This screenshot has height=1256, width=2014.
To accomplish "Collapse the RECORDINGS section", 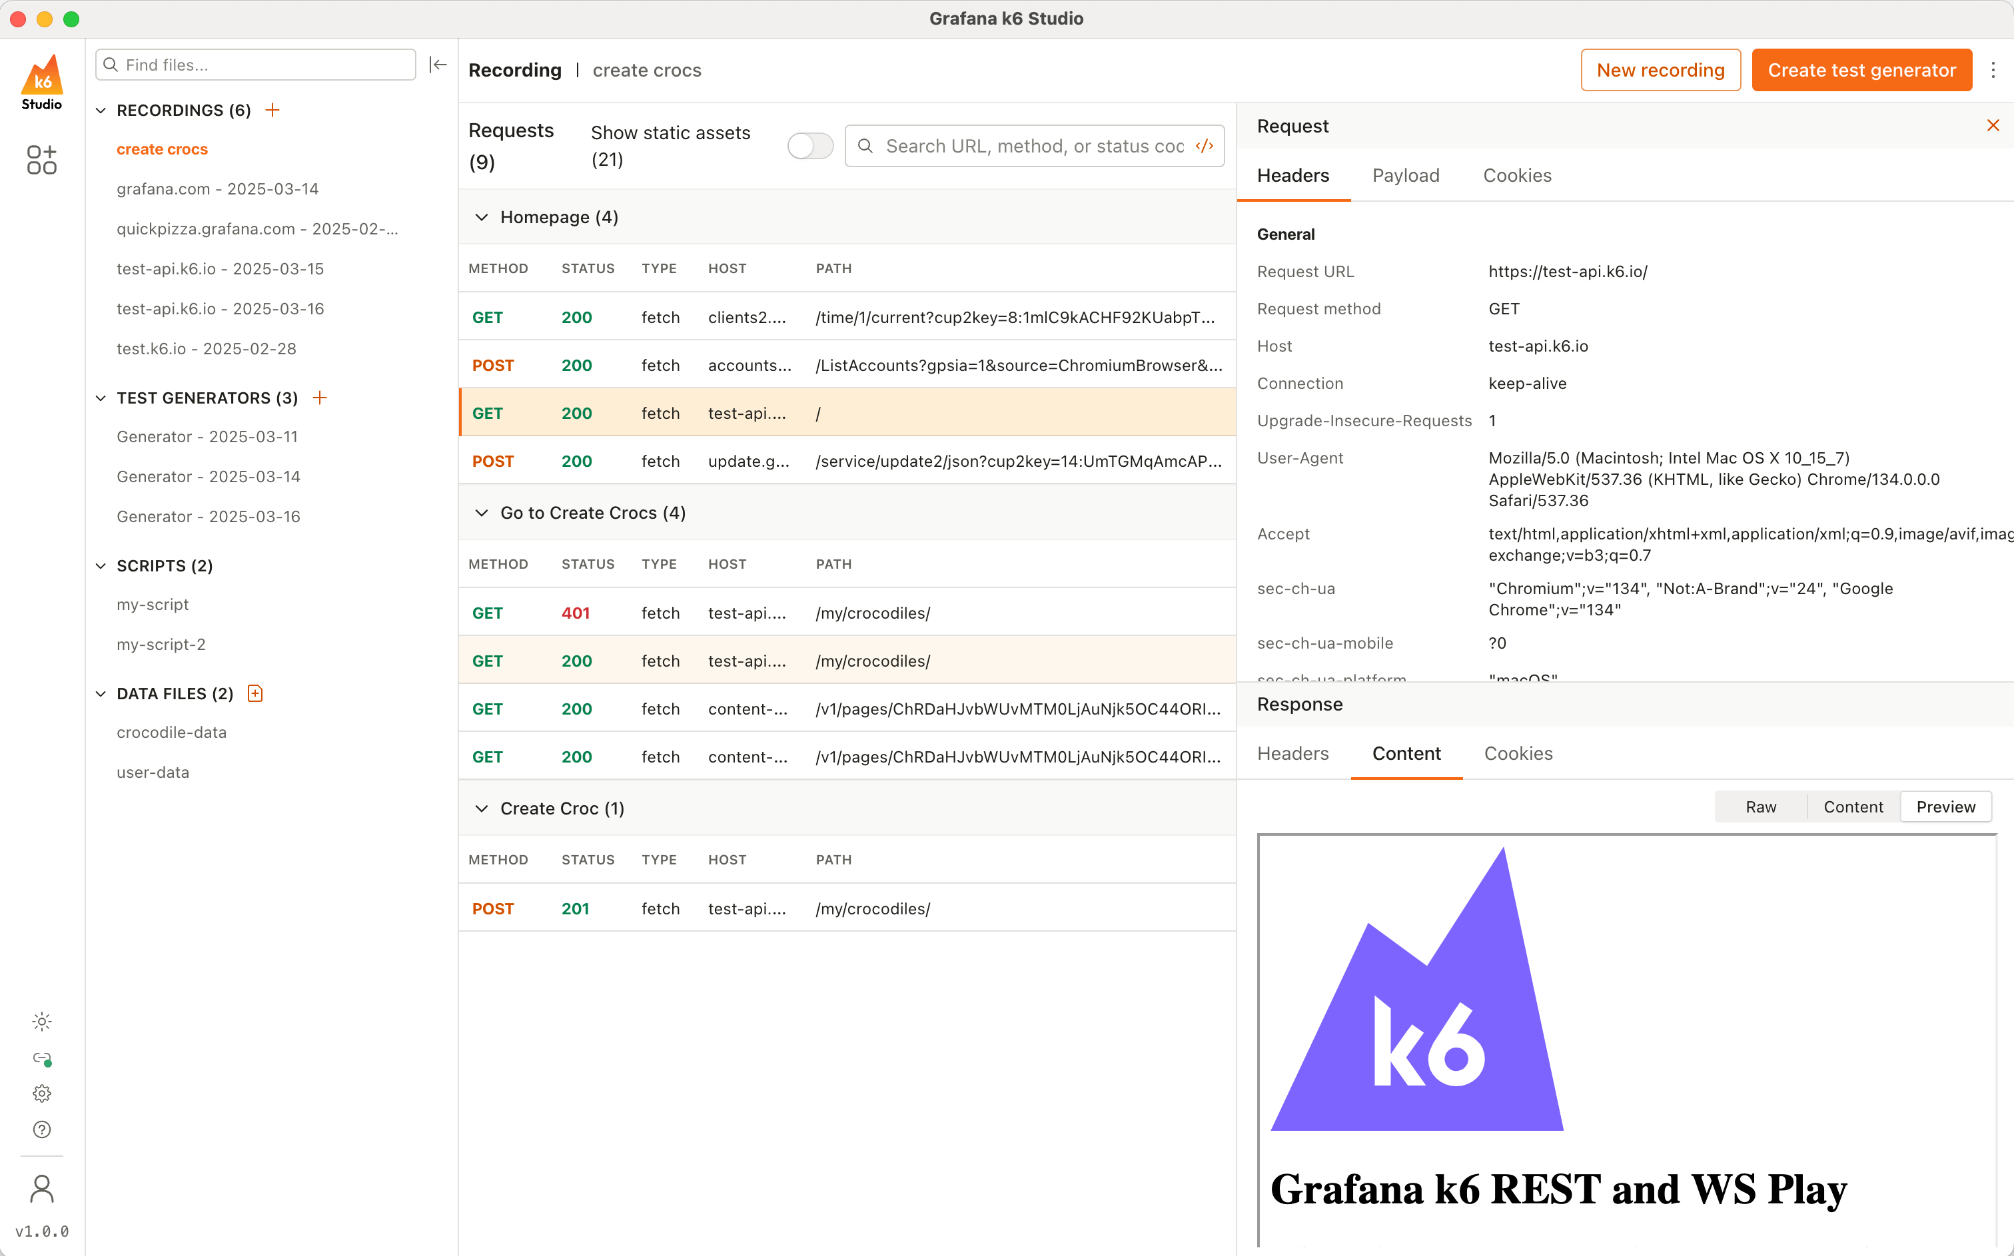I will (x=101, y=111).
